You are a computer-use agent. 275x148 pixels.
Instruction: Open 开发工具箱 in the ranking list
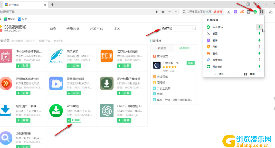click(163, 88)
